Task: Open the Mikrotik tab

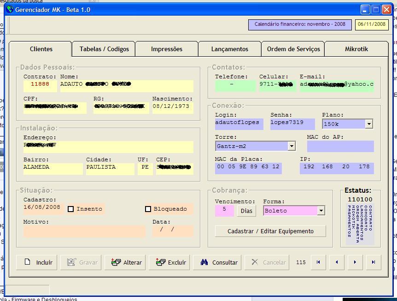Action: pyautogui.click(x=356, y=49)
